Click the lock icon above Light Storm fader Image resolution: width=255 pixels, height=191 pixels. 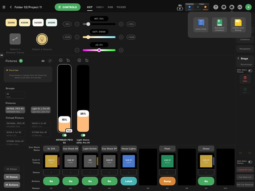tap(87, 60)
